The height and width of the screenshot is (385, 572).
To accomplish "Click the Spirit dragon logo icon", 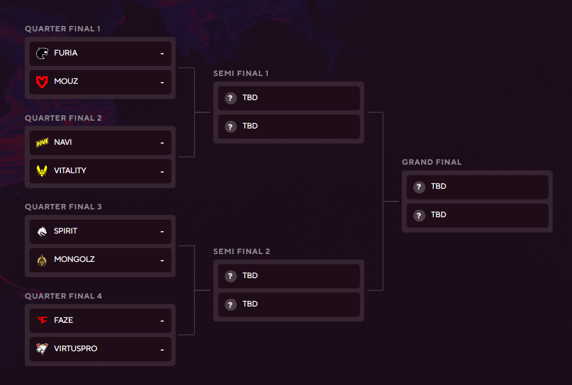I will click(42, 231).
